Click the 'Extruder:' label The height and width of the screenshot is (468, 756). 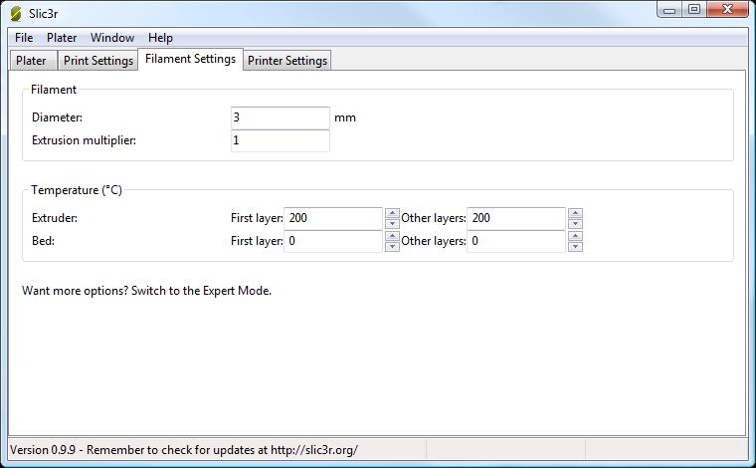55,218
